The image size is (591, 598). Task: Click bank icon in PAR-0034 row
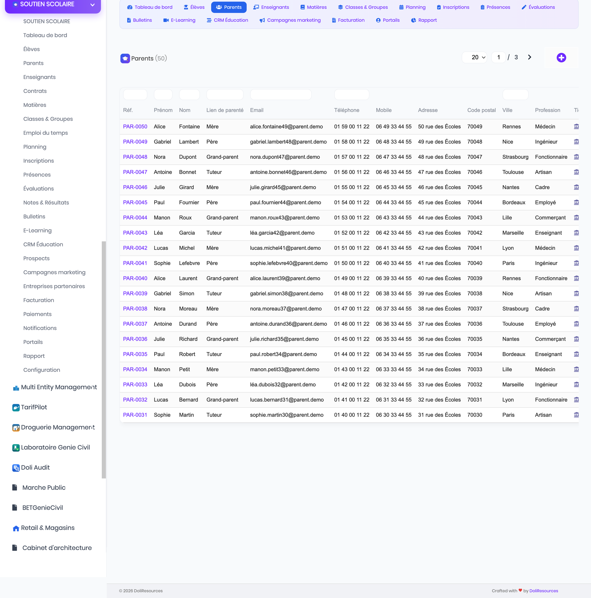coord(576,369)
